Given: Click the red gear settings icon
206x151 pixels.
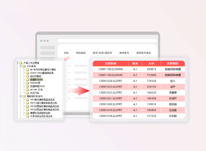Looking at the screenshot, I should 67,59.
